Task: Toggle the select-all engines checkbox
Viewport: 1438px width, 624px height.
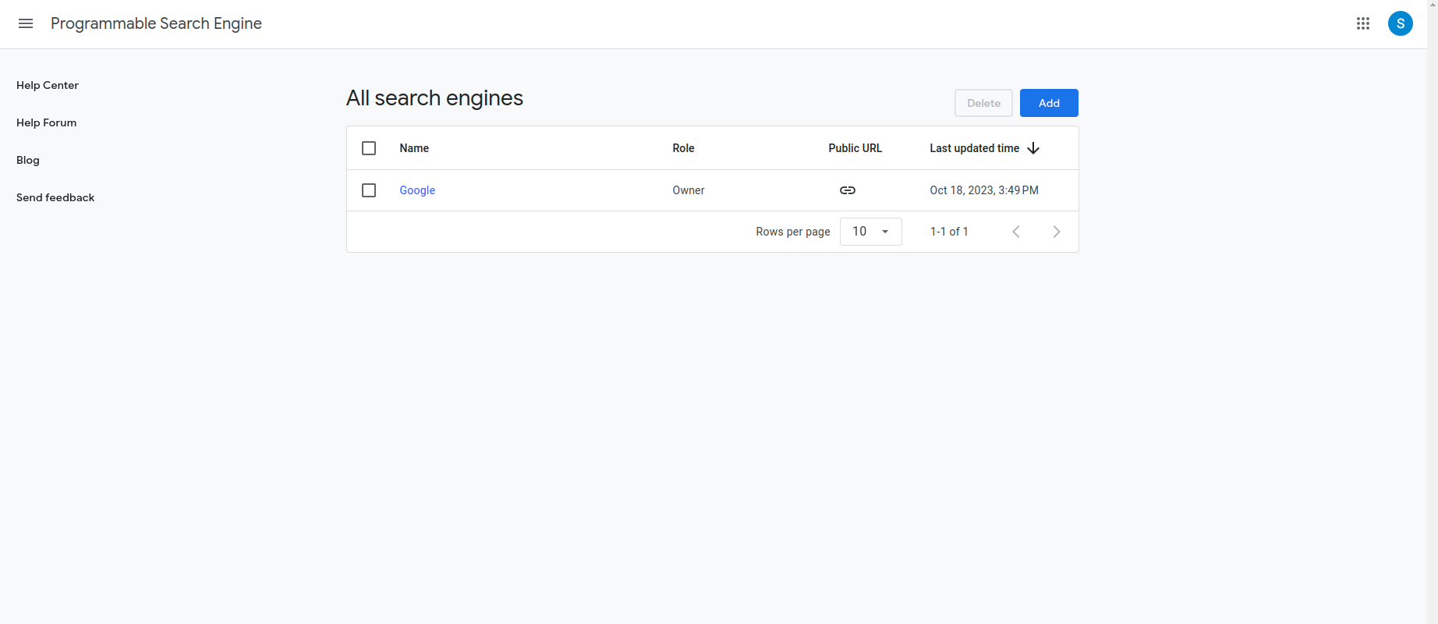Action: pos(369,148)
